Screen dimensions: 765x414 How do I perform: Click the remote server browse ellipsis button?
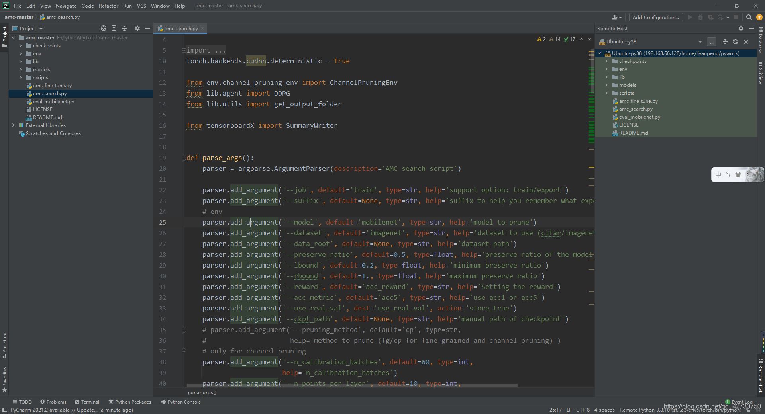point(712,42)
